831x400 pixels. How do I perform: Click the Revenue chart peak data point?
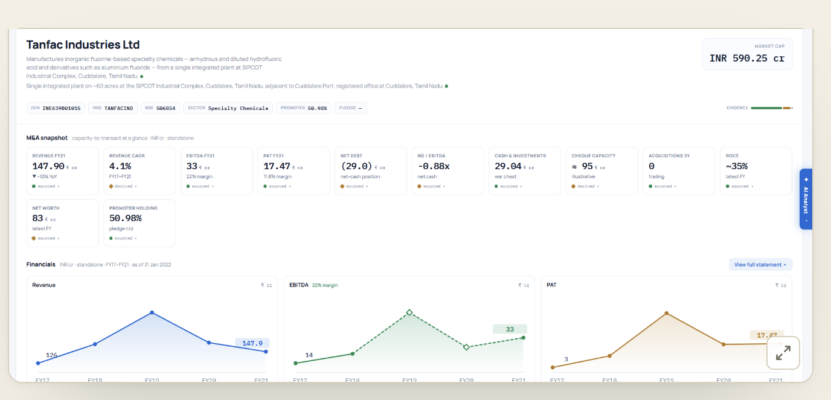pyautogui.click(x=152, y=312)
